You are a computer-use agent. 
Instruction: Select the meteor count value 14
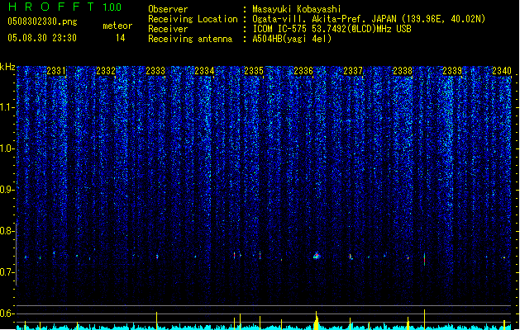(x=121, y=38)
